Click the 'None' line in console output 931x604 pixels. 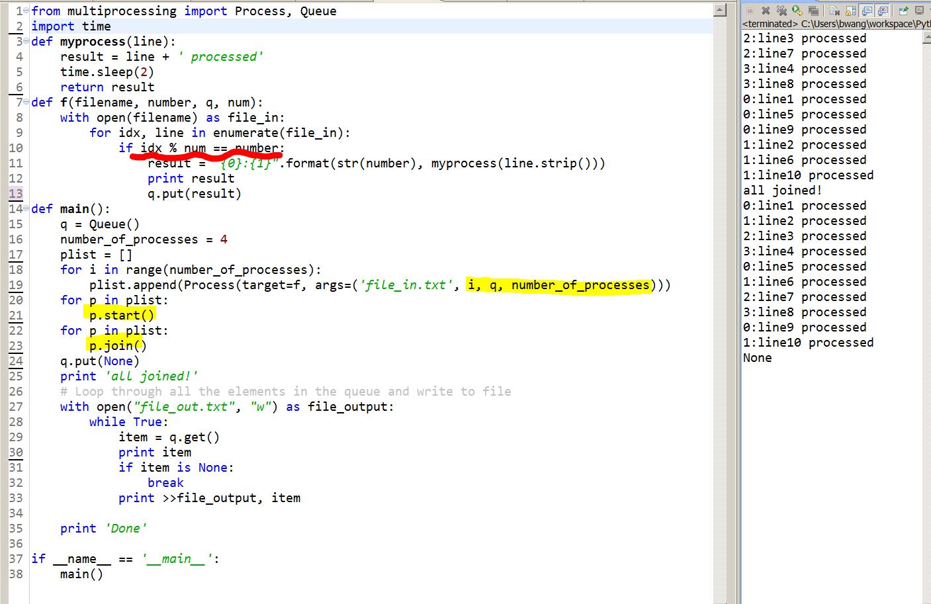pyautogui.click(x=758, y=358)
